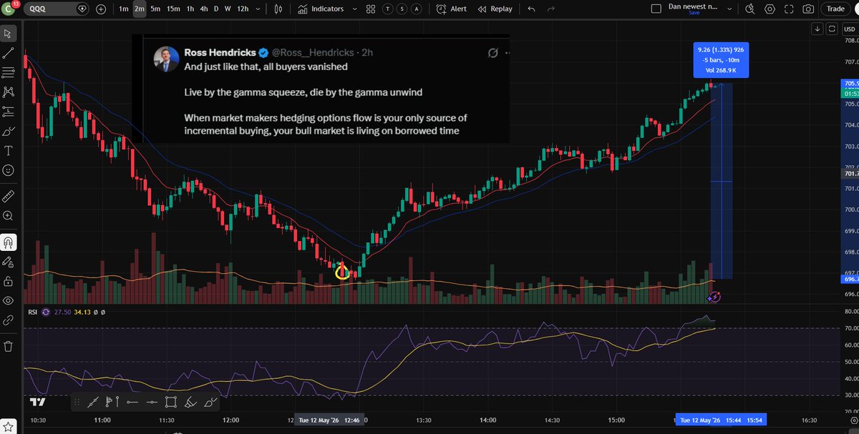
Task: Open the candlestick chart type selector
Action: (278, 9)
